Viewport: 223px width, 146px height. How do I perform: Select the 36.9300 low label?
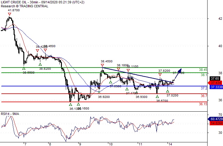click(x=141, y=97)
